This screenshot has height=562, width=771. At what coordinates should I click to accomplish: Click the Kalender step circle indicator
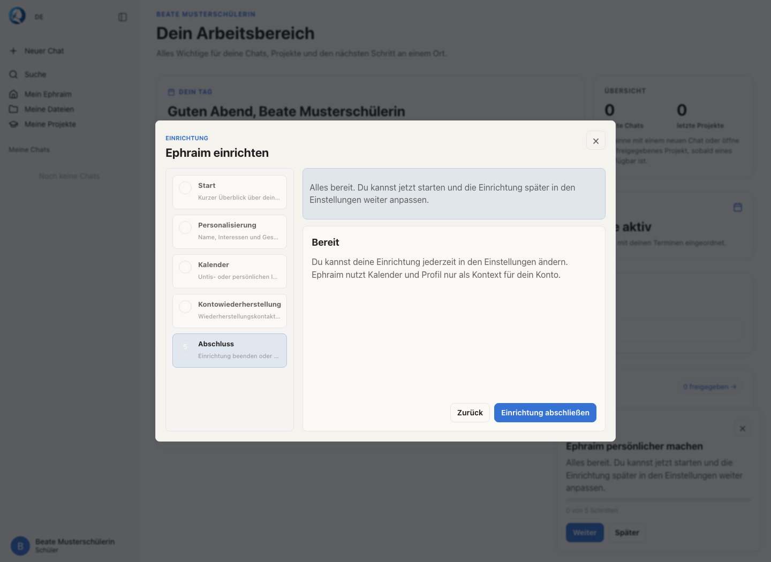click(185, 267)
